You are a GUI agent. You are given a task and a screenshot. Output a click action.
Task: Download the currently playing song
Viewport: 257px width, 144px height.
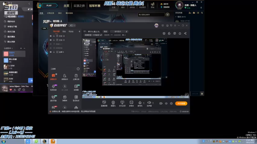pos(15,90)
